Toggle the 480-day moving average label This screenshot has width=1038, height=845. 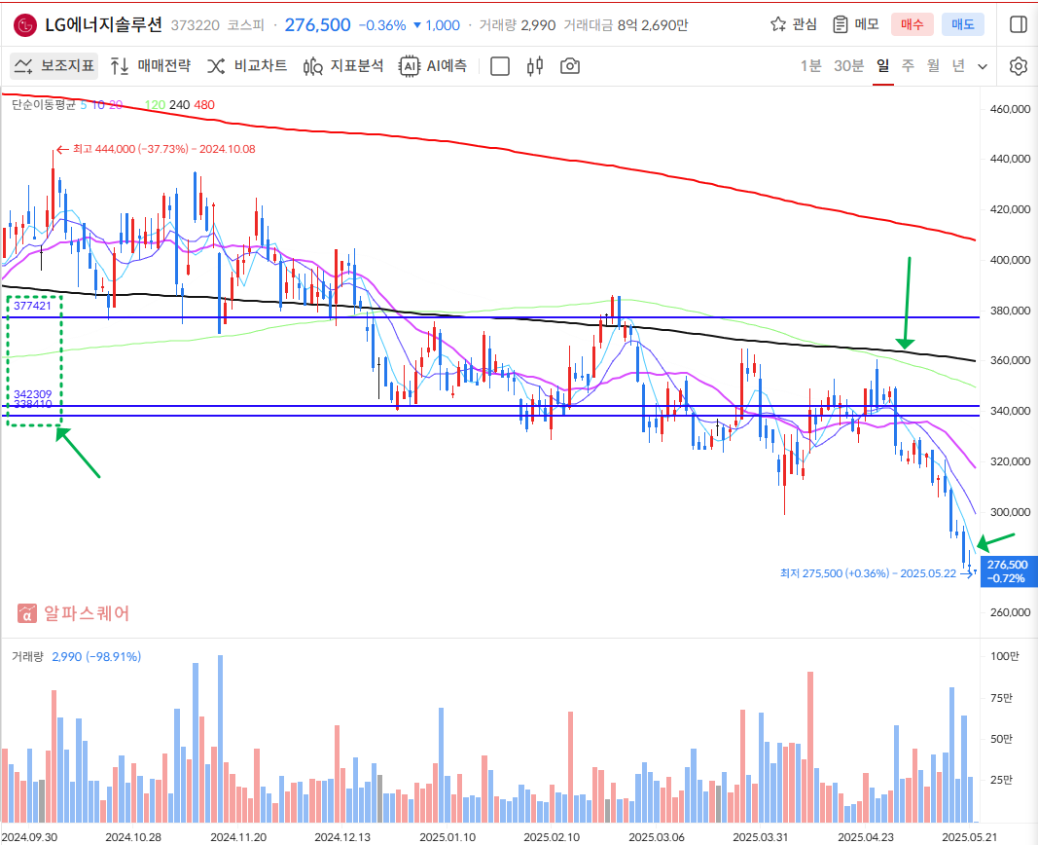coord(204,104)
